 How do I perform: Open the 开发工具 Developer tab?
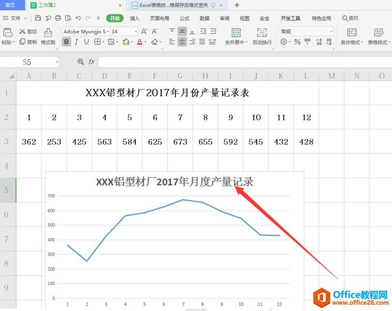(290, 18)
